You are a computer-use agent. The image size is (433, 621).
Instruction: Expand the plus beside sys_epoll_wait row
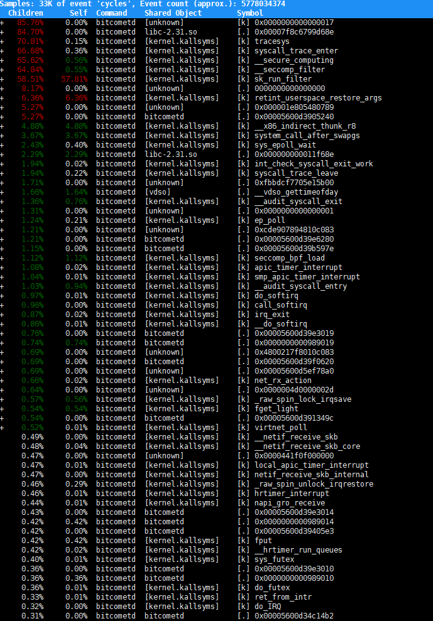[x=2, y=145]
